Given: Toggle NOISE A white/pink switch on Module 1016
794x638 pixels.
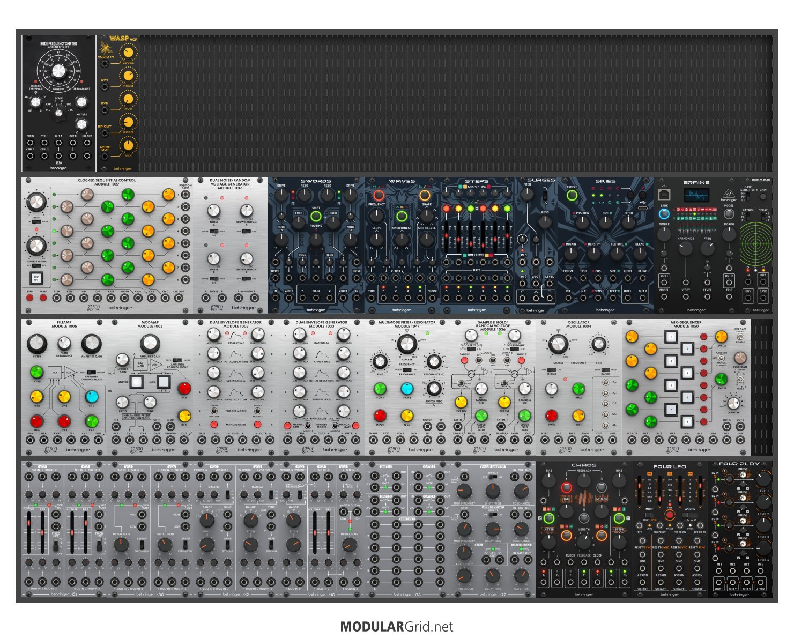Looking at the screenshot, I should point(214,231).
